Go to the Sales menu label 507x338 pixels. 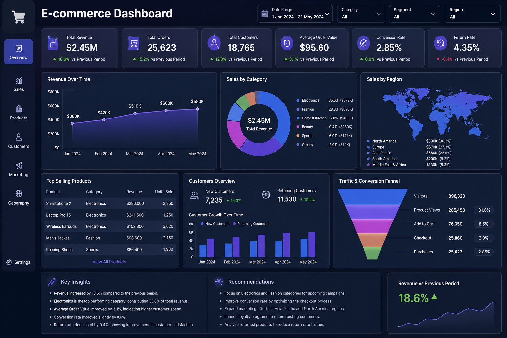tap(19, 89)
